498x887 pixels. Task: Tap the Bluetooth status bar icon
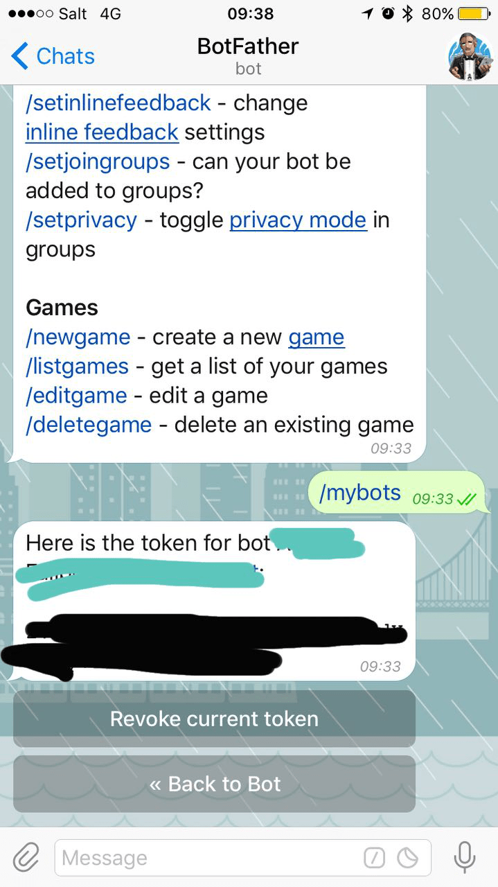pos(408,13)
